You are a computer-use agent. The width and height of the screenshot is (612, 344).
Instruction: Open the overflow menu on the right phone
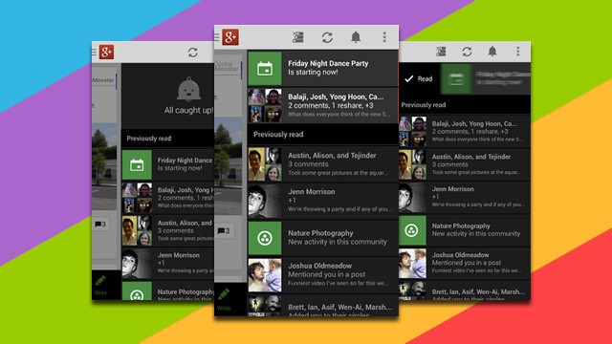click(518, 52)
